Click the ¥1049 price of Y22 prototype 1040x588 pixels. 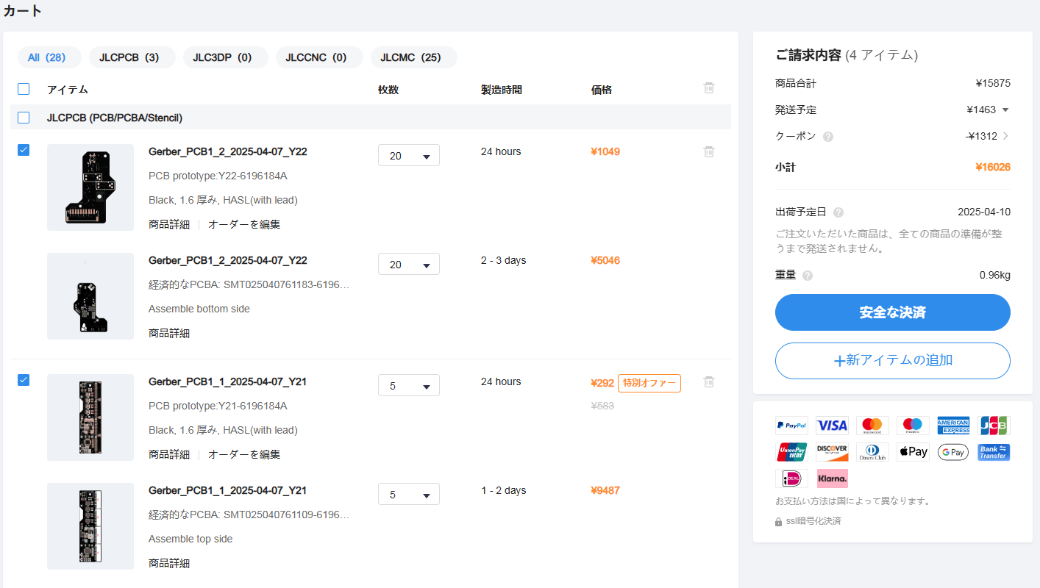click(x=605, y=152)
